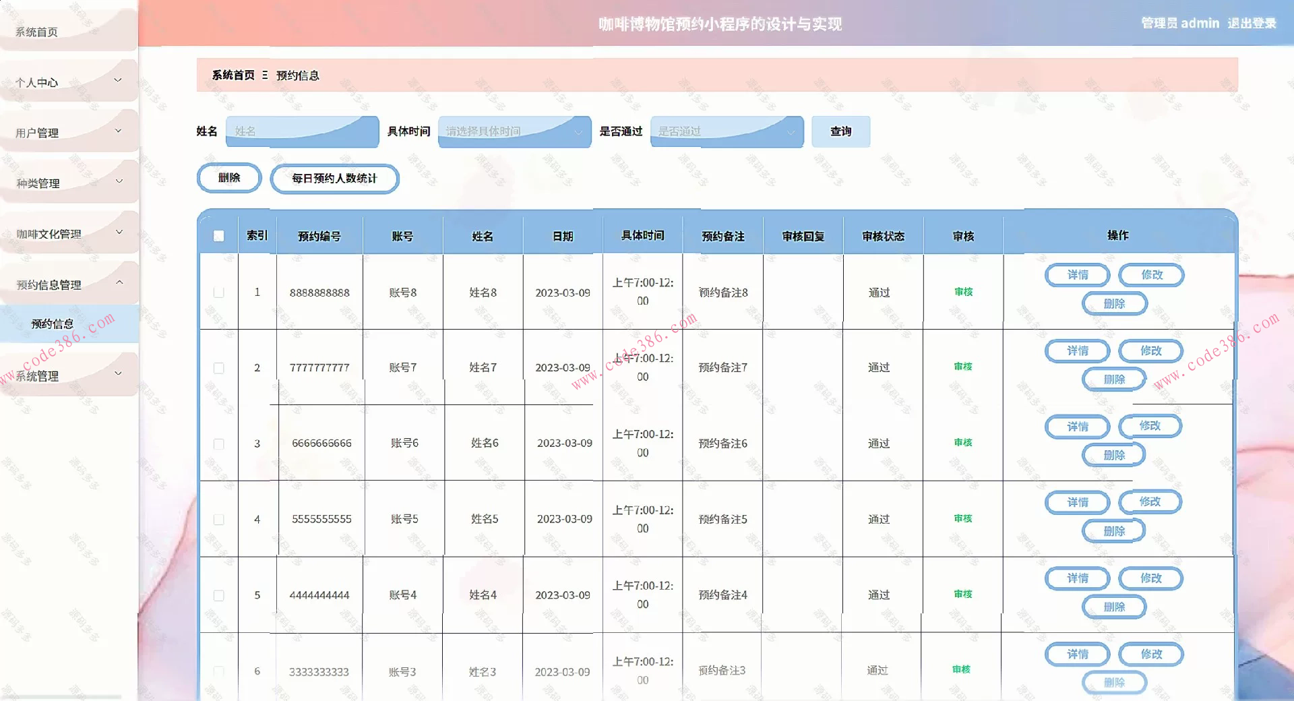Delete the 账号6 reservation row
The image size is (1294, 701).
click(x=1113, y=456)
